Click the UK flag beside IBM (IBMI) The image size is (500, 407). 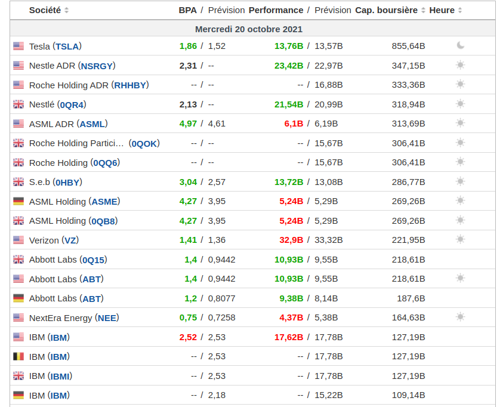[18, 376]
